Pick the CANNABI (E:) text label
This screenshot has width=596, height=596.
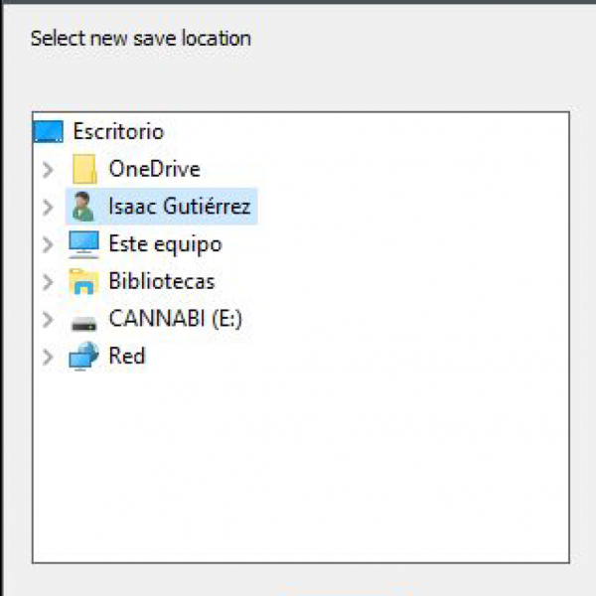tap(175, 320)
